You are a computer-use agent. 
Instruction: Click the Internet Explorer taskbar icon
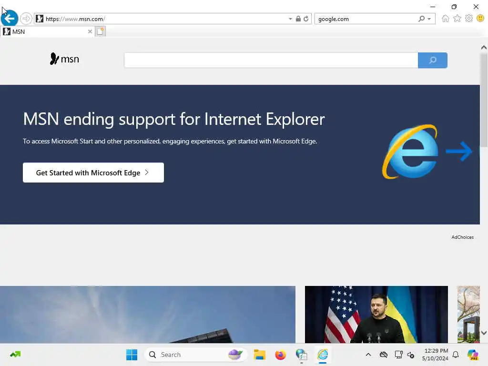point(323,355)
